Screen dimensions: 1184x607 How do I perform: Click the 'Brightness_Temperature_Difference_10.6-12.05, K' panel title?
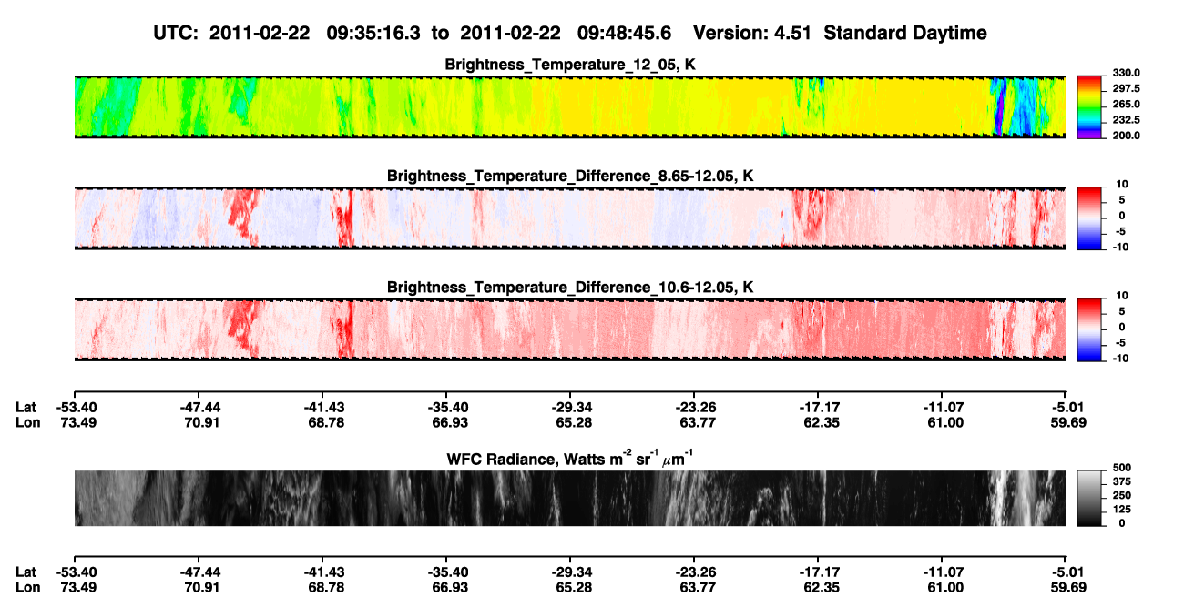[x=570, y=288]
